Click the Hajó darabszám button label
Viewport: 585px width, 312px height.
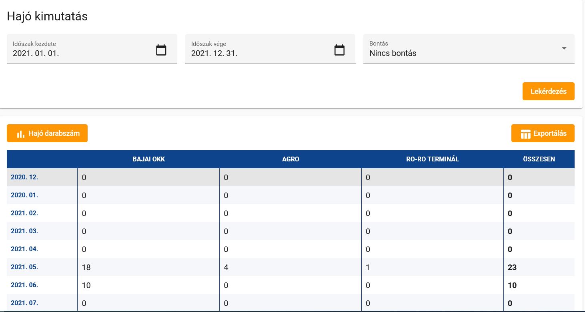54,133
